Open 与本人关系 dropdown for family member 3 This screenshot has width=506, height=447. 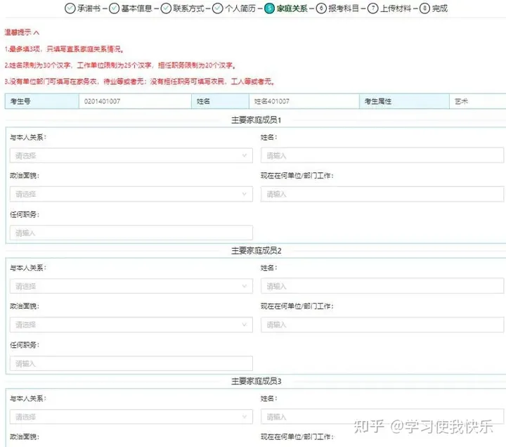point(131,417)
